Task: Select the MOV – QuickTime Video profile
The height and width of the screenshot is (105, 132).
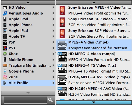Action: pyautogui.click(x=94, y=99)
